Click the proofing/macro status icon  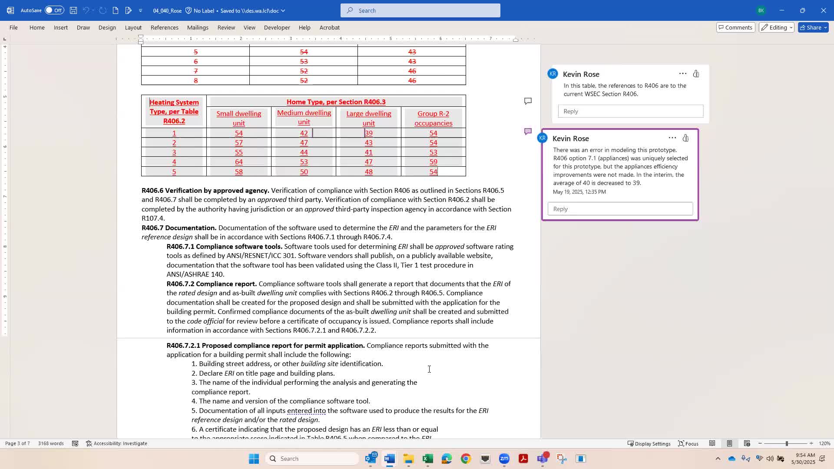(x=75, y=443)
